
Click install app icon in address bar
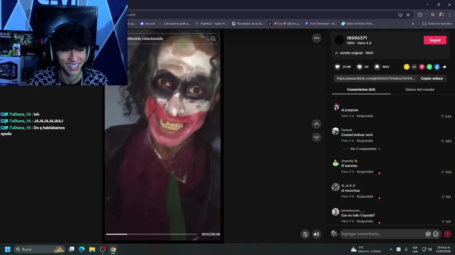[x=400, y=15]
